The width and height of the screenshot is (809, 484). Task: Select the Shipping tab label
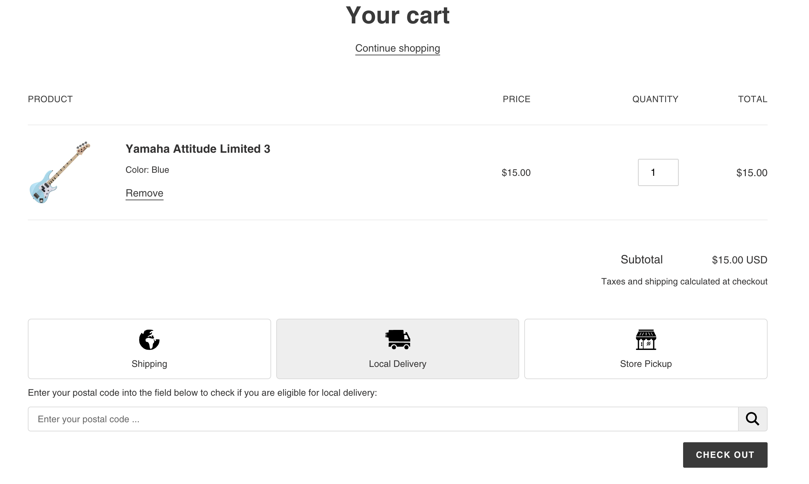149,364
